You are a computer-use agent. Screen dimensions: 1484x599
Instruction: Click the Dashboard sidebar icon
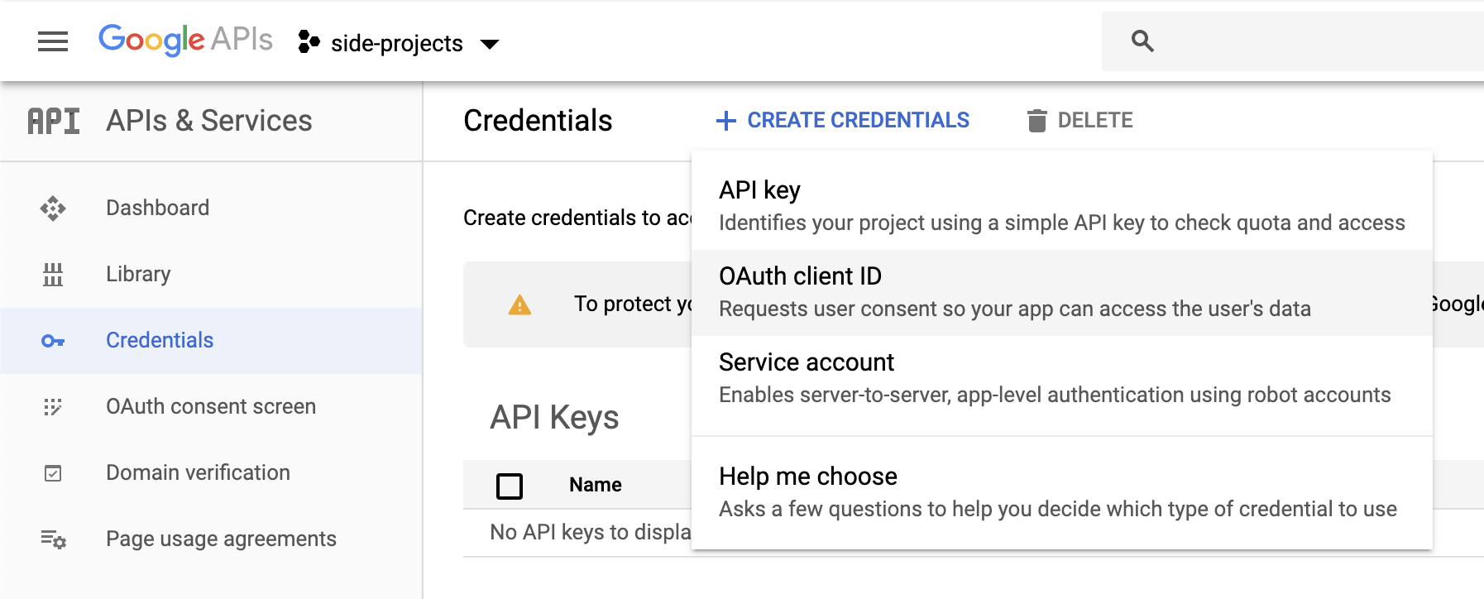53,208
